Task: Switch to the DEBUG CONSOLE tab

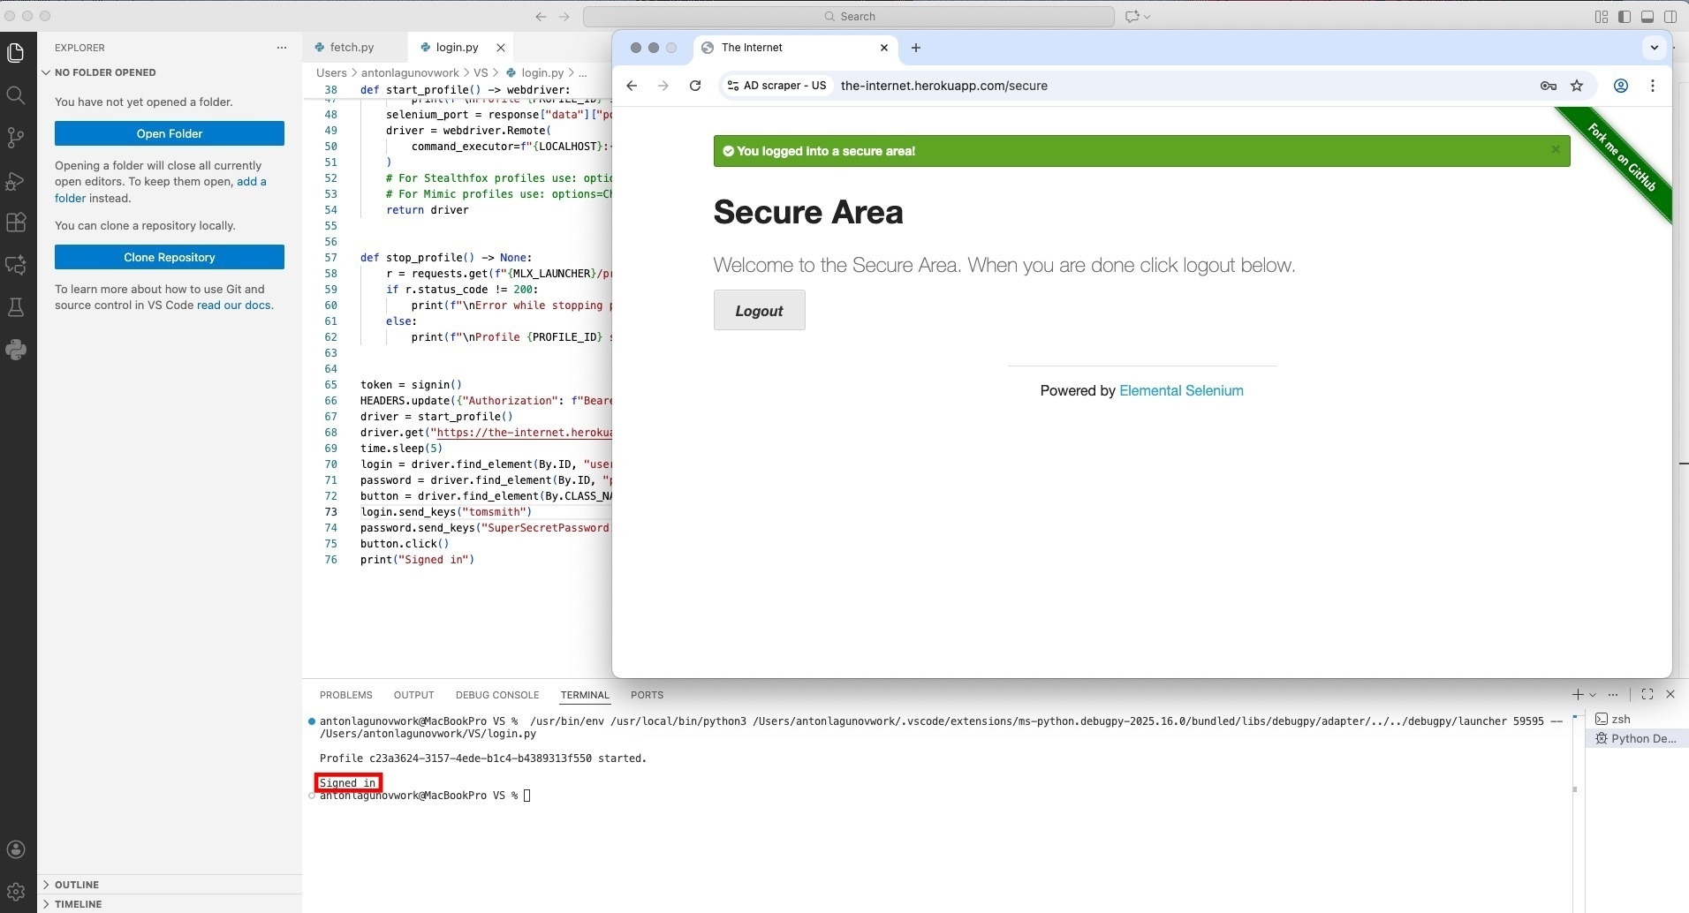Action: click(x=497, y=695)
